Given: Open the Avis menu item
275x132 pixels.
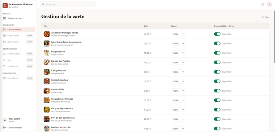Looking at the screenshot, I should [x=18, y=60].
